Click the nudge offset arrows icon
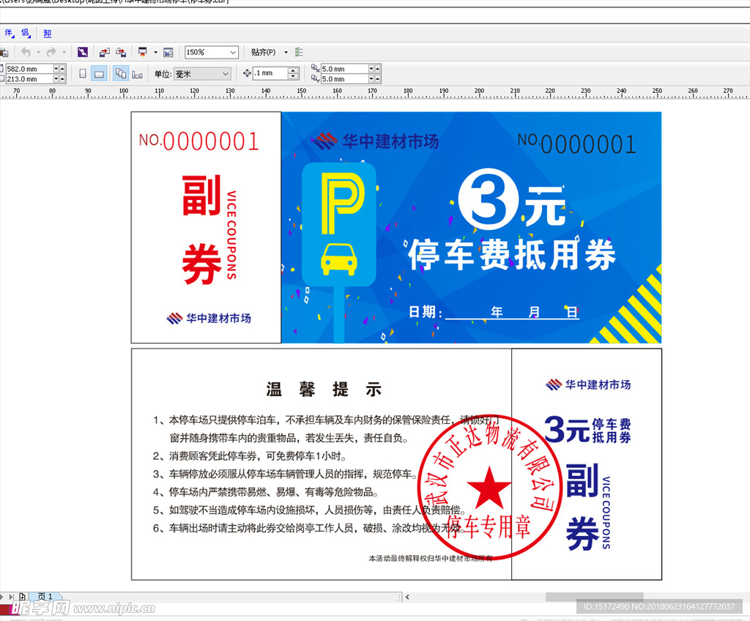 (x=247, y=73)
